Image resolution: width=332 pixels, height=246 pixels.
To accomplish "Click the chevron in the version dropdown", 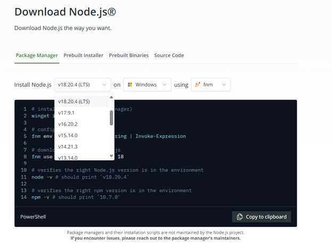I will click(x=104, y=84).
